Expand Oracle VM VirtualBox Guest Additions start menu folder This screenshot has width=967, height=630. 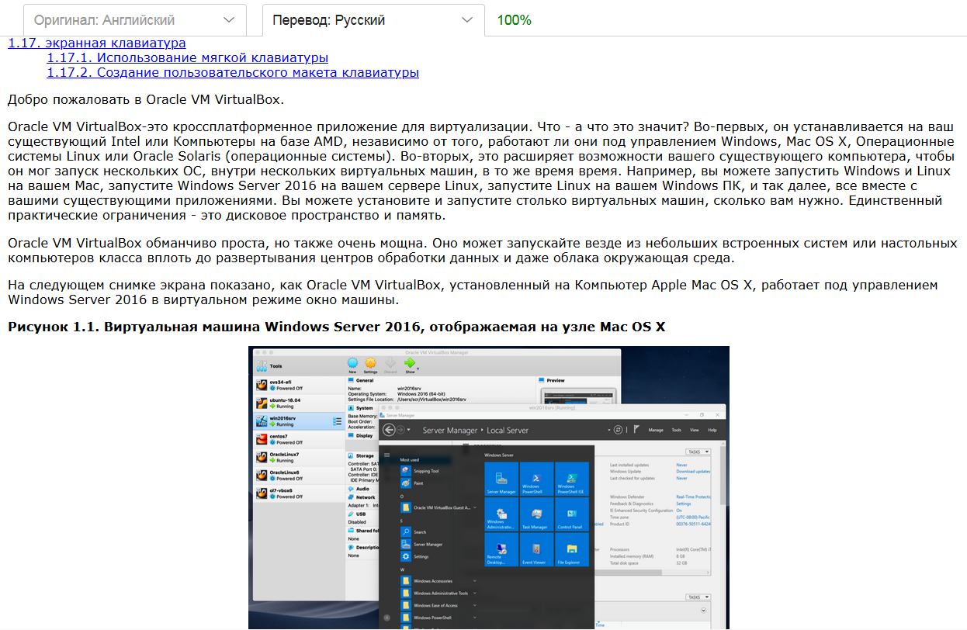438,507
